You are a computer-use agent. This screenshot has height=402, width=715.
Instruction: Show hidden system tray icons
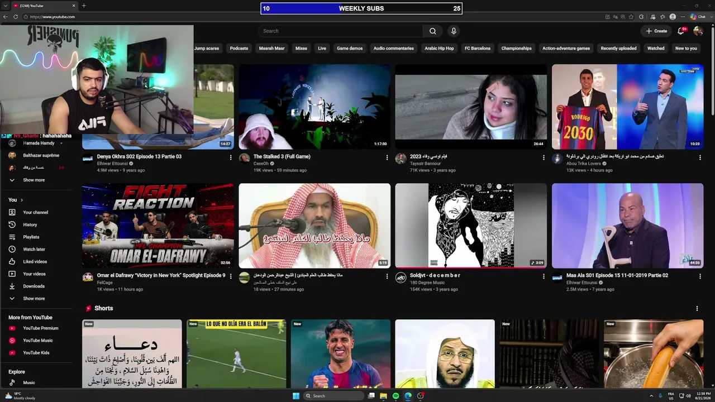click(x=651, y=396)
